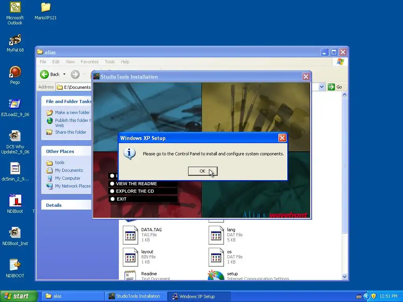The height and width of the screenshot is (302, 403).
Task: Open the Favorites menu in alias window
Action: coord(89,62)
